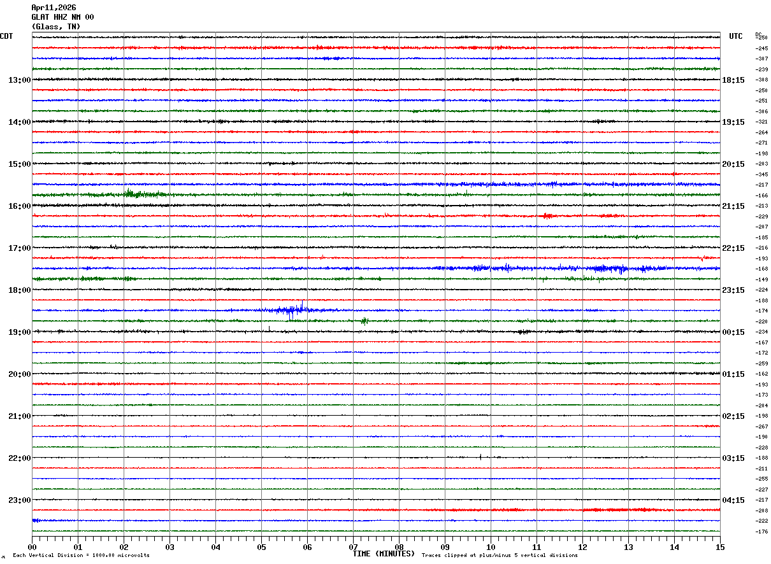
Task: Click the 04:15 UTC time label
Action: coord(733,500)
